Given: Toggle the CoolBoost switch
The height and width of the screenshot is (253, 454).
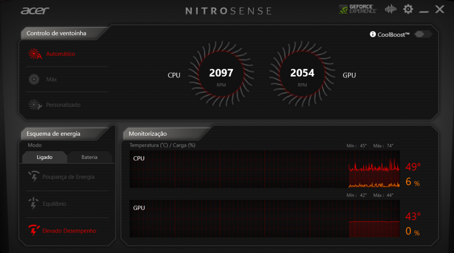Looking at the screenshot, I should pos(423,34).
